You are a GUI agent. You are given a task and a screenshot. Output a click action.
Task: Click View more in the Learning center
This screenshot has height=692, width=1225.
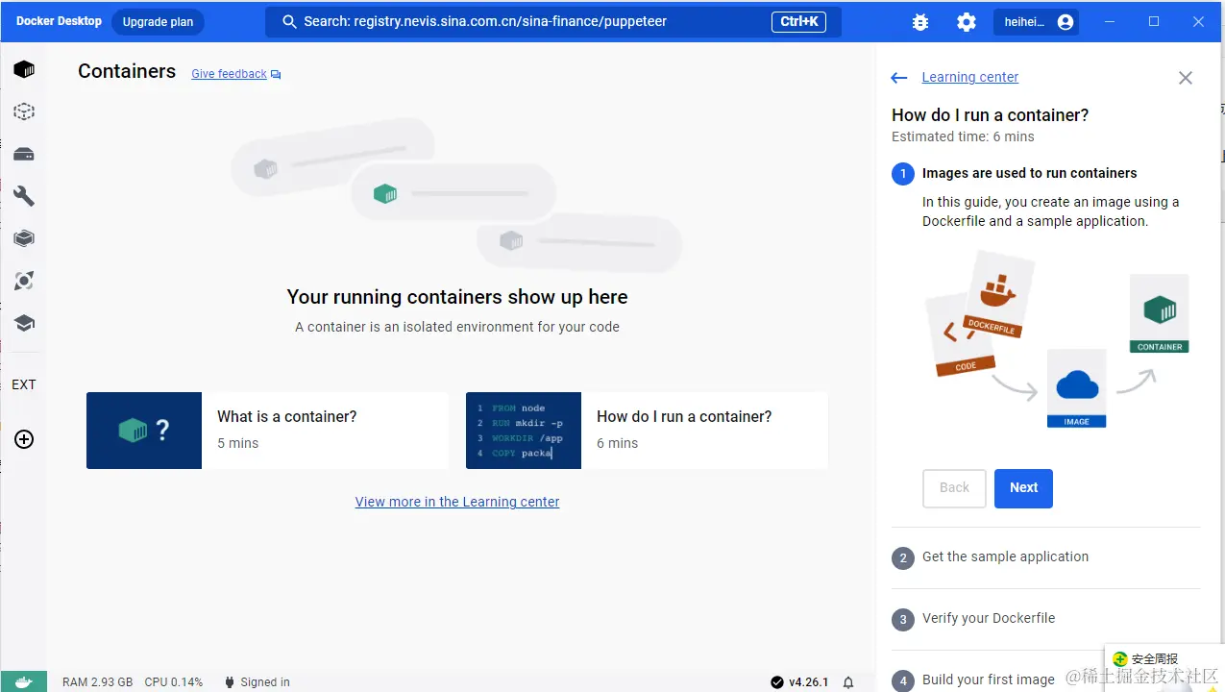click(x=457, y=502)
